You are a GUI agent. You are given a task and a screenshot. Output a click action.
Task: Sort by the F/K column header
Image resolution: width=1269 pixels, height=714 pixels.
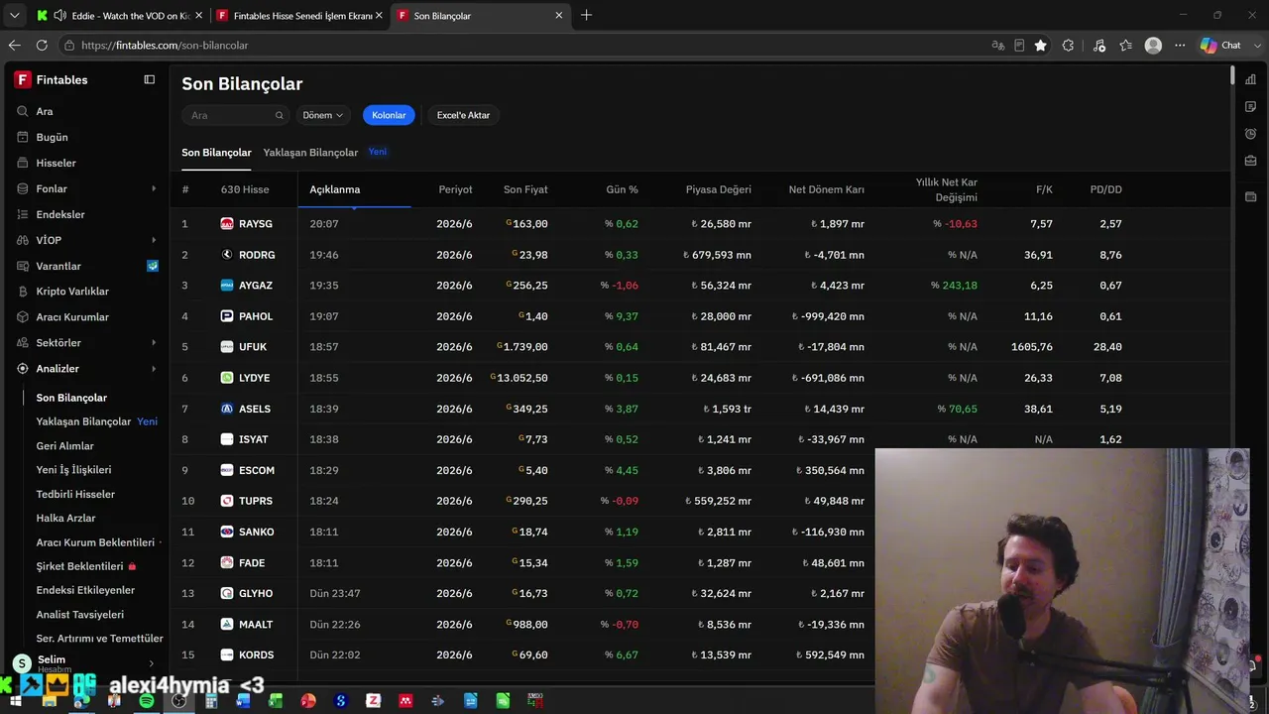pyautogui.click(x=1044, y=189)
